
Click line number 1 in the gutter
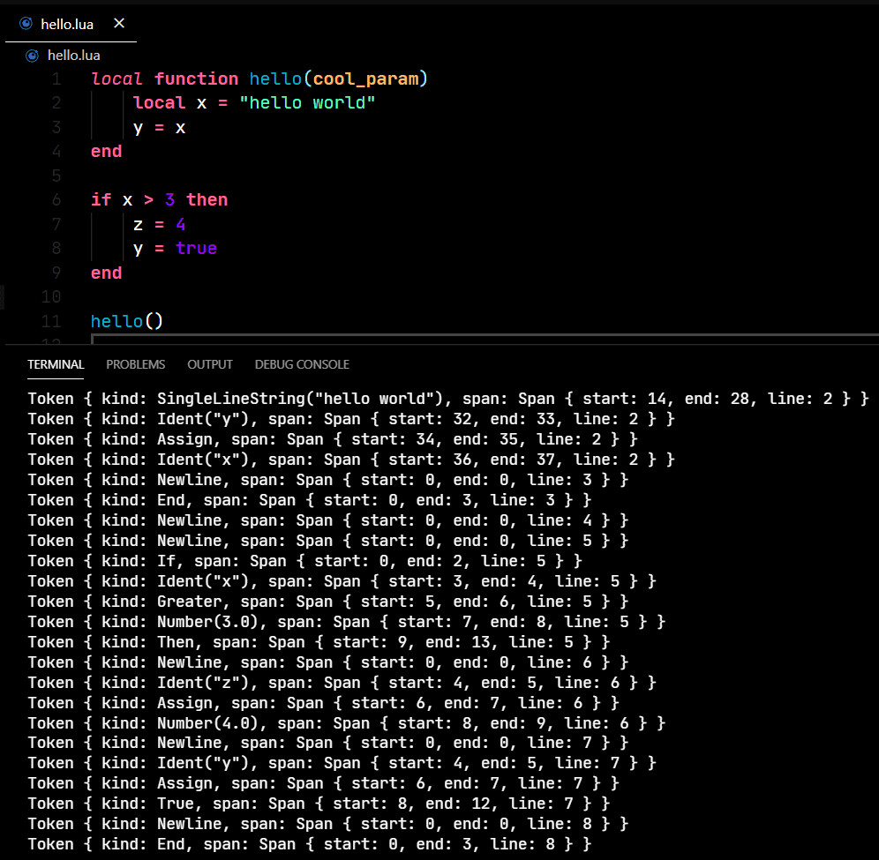[x=56, y=79]
